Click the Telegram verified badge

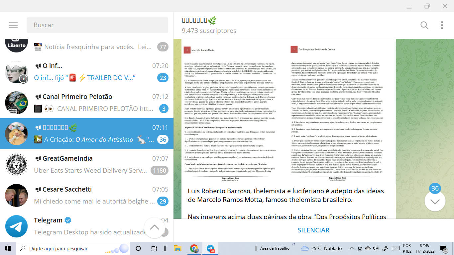click(68, 220)
